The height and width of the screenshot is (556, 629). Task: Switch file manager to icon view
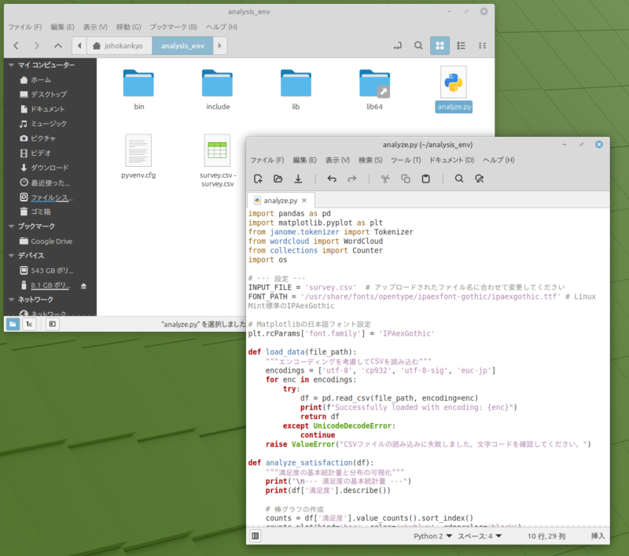point(440,46)
